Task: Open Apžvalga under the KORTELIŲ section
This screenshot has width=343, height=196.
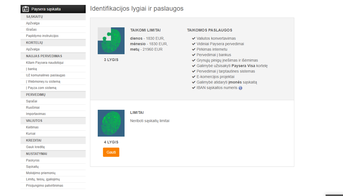Action: pos(33,49)
